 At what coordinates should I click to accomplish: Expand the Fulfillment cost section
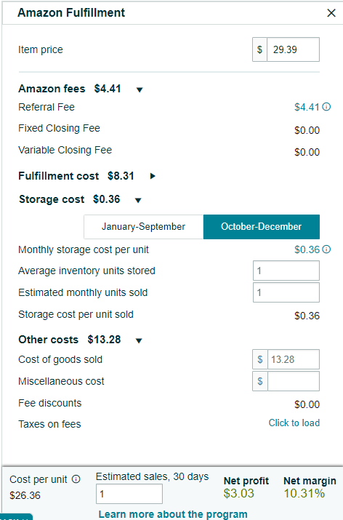click(x=153, y=176)
